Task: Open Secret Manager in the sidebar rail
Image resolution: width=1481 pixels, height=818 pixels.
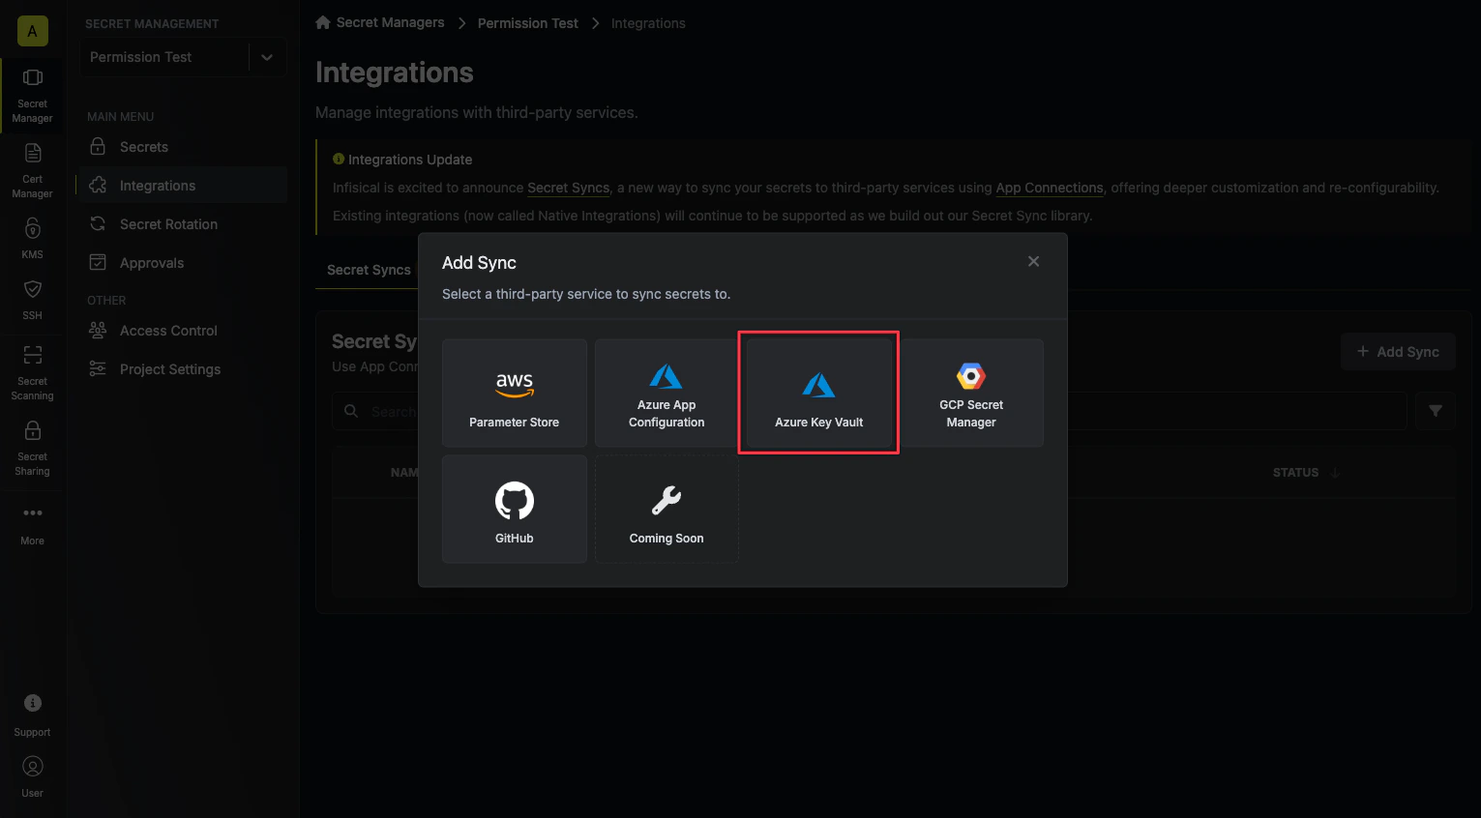Action: pos(32,96)
